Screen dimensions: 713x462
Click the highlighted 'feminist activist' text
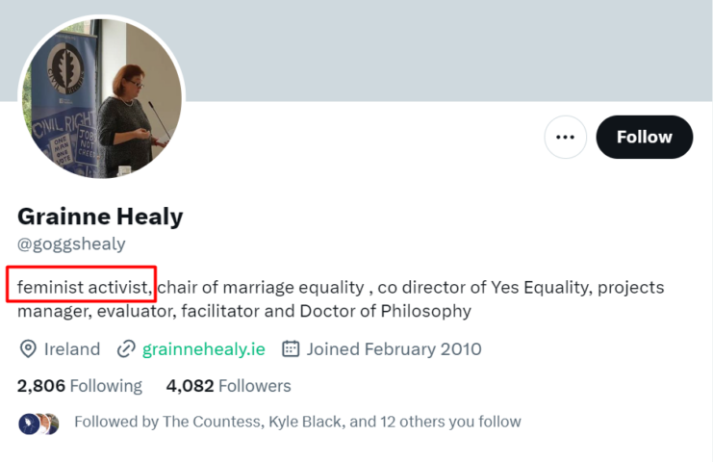82,287
